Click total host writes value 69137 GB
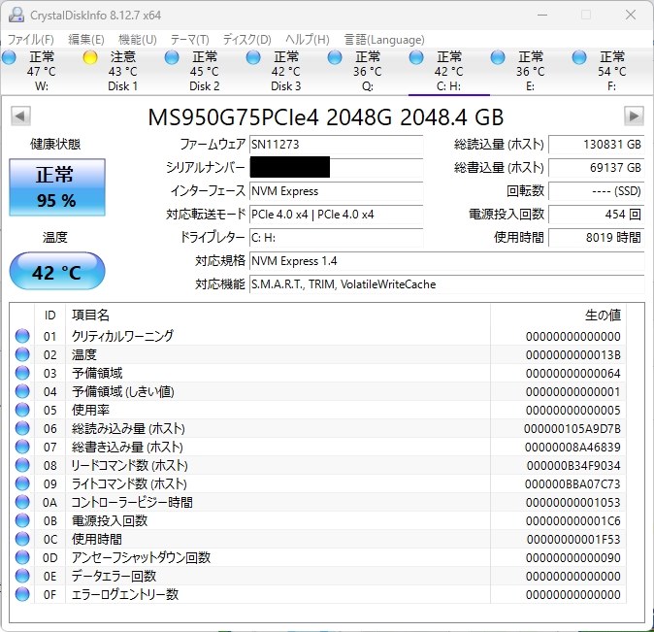This screenshot has height=632, width=654. (597, 168)
